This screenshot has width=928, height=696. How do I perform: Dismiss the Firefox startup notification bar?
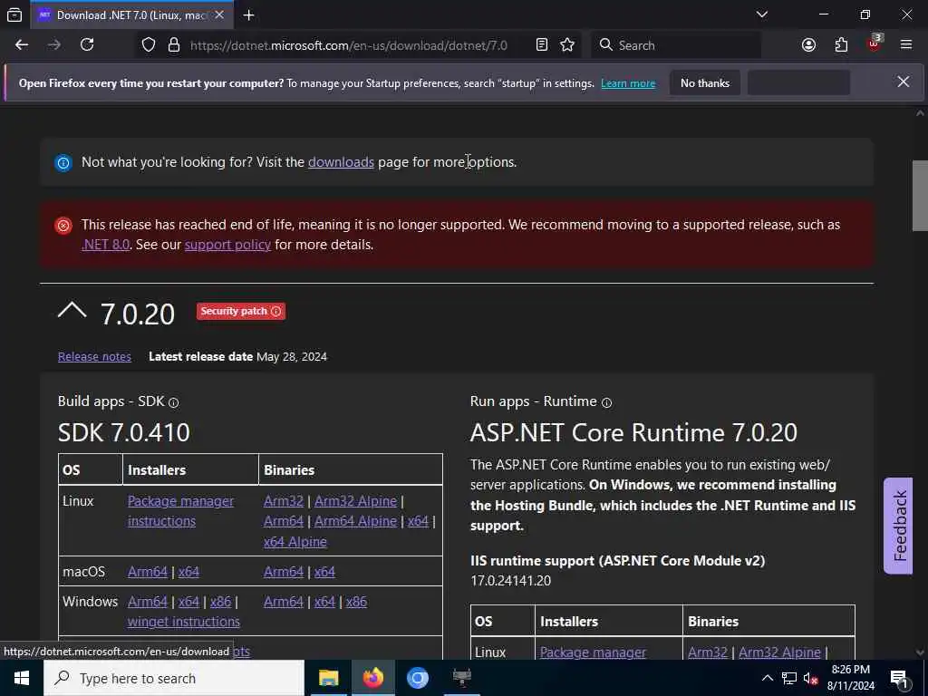(904, 82)
